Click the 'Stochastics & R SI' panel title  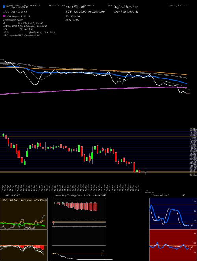pyautogui.click(x=169, y=195)
